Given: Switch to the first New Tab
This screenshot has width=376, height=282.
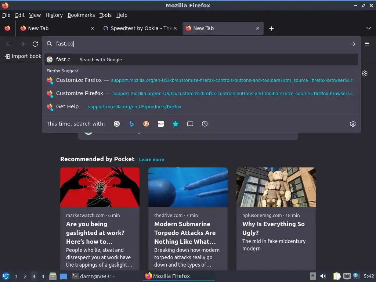Looking at the screenshot, I should point(57,28).
